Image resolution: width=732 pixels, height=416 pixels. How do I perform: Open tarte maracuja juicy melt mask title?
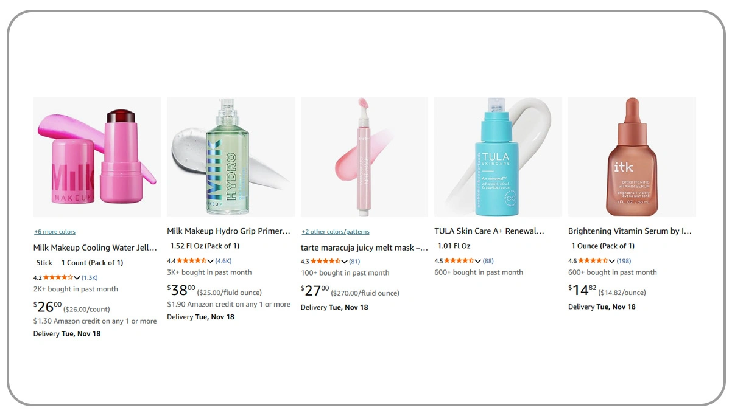click(364, 248)
